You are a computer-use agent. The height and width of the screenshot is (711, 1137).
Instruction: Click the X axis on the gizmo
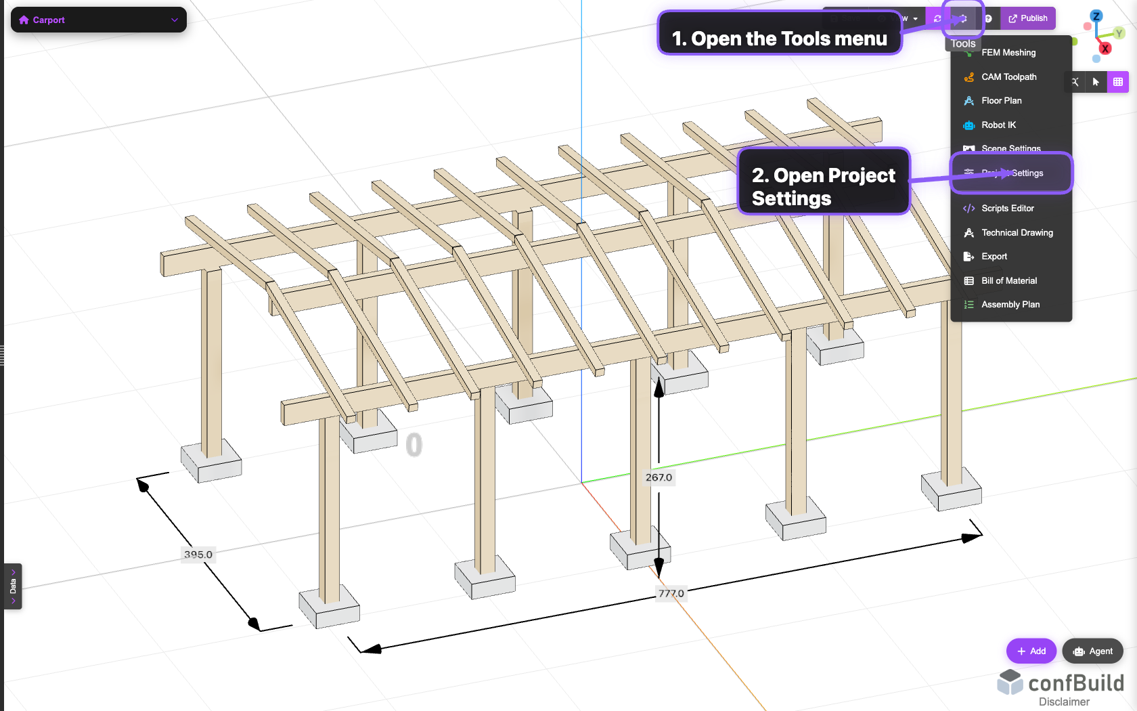(x=1105, y=49)
